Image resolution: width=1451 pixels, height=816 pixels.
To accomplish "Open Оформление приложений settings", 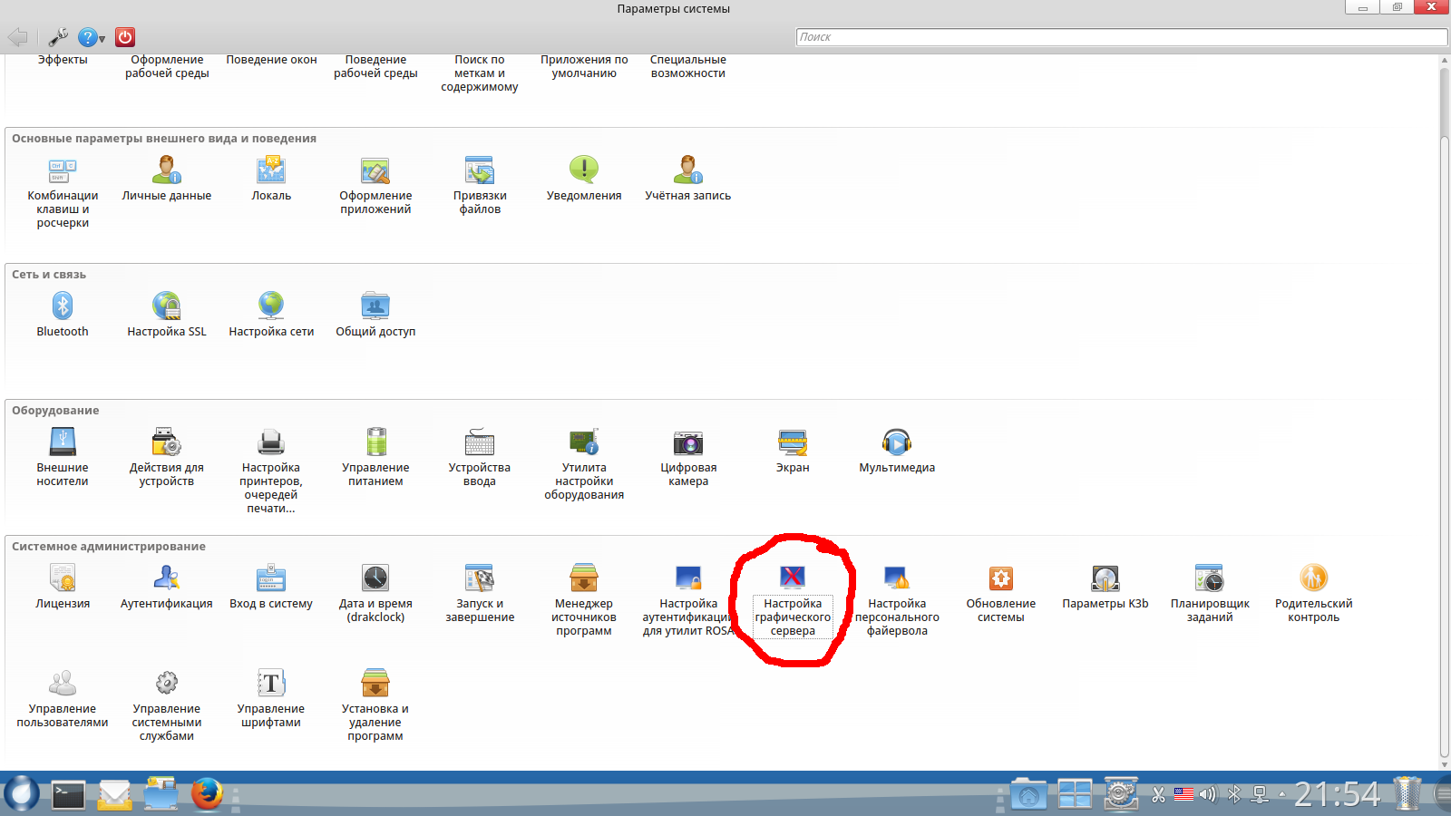I will (375, 186).
